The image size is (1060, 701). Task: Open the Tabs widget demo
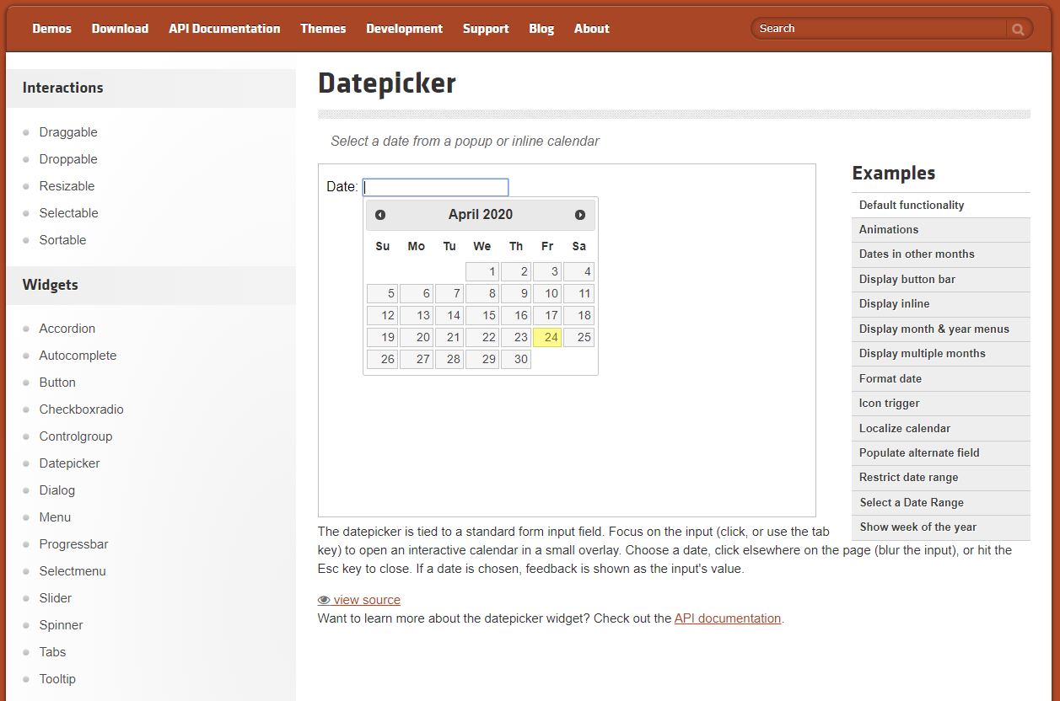tap(52, 652)
